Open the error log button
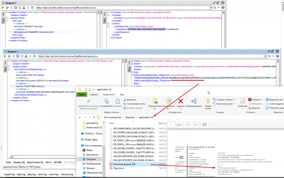The height and width of the screenshot is (178, 284). coord(43,174)
